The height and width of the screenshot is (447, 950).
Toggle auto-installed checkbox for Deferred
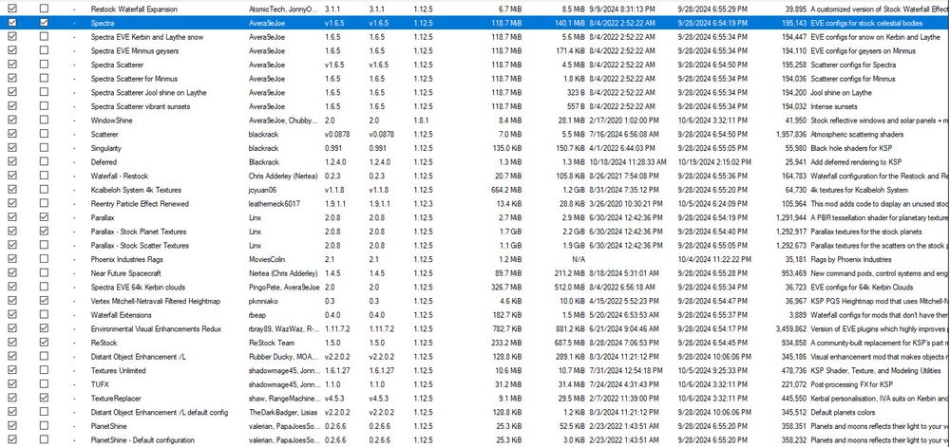pyautogui.click(x=44, y=161)
